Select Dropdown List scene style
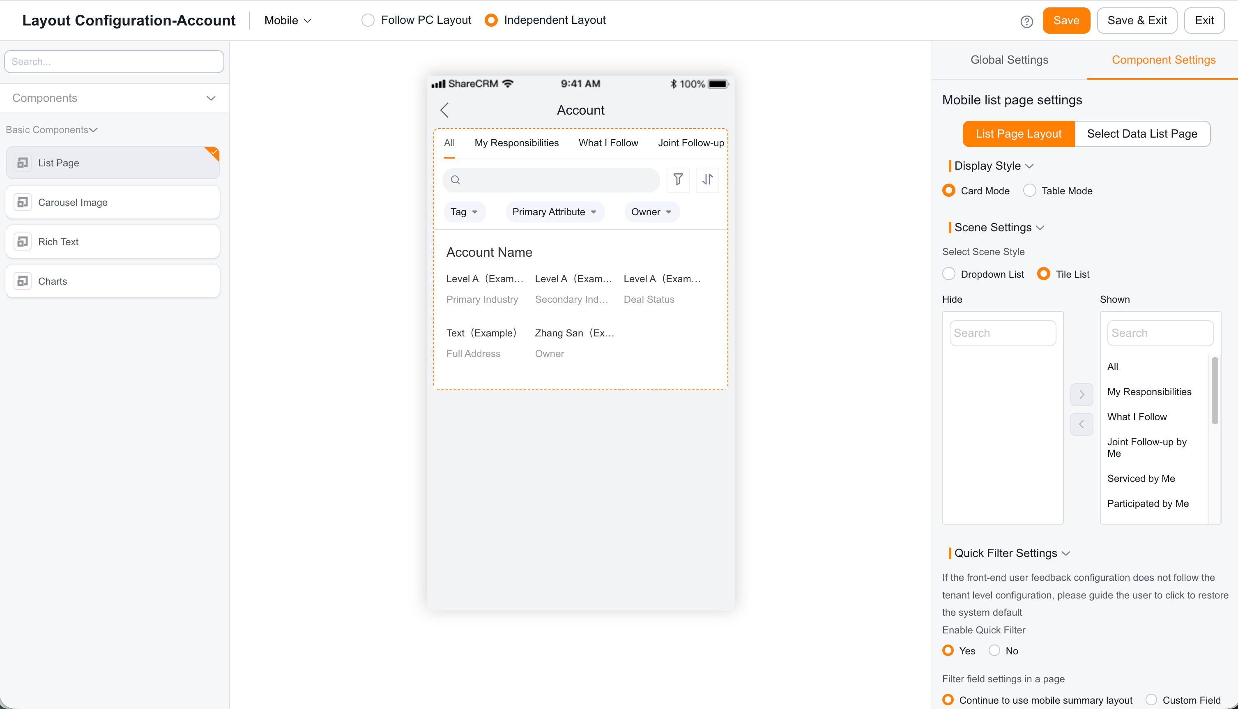This screenshot has width=1238, height=709. [948, 274]
